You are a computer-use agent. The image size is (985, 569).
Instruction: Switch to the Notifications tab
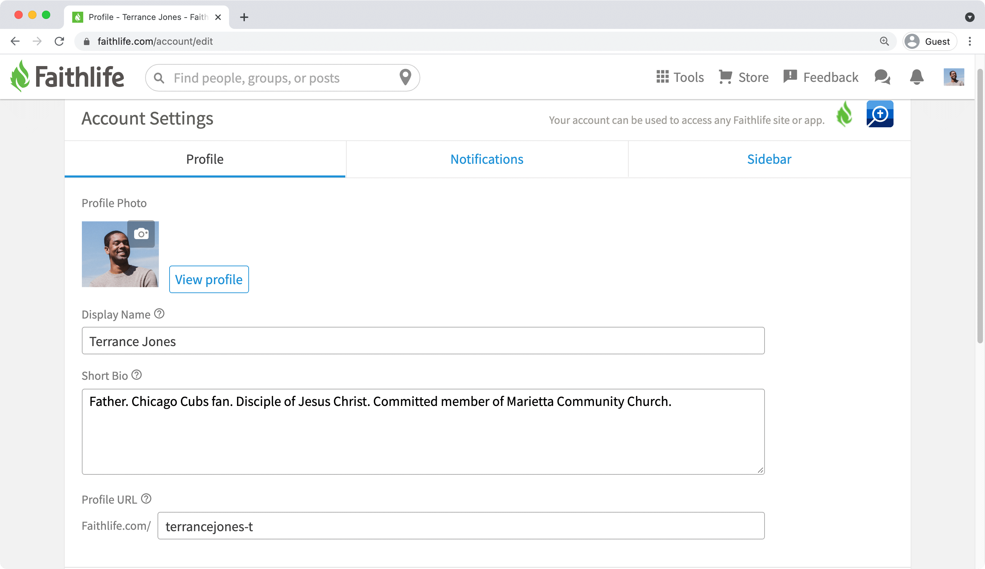point(487,159)
